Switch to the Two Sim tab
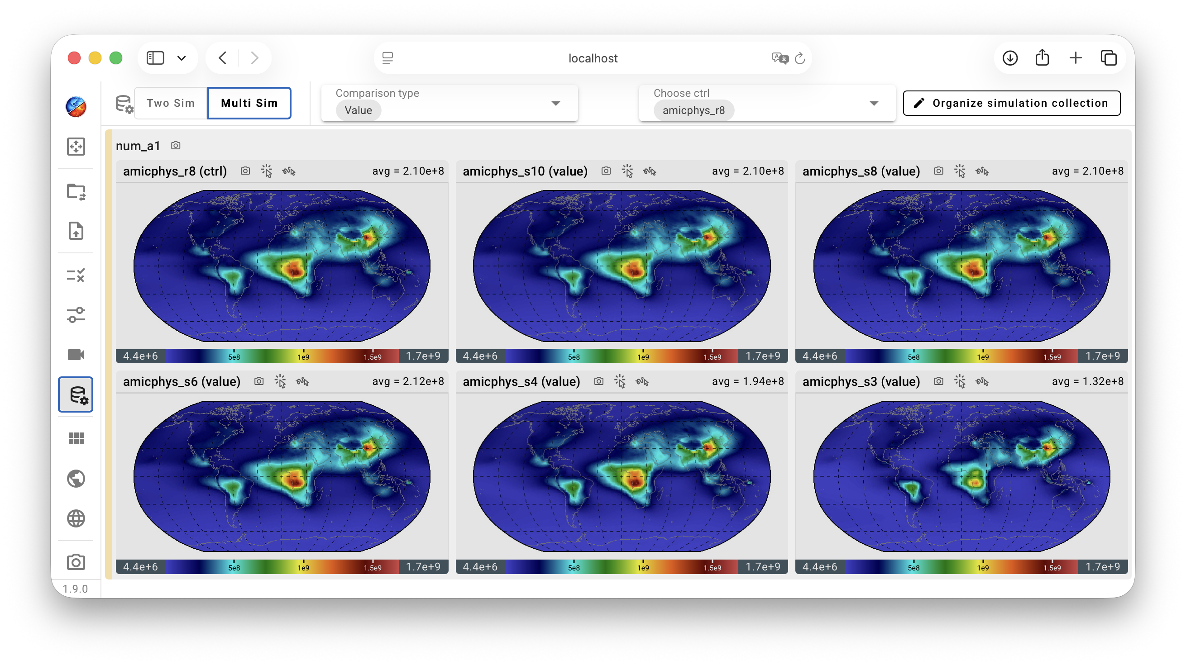1186x665 pixels. pyautogui.click(x=171, y=103)
